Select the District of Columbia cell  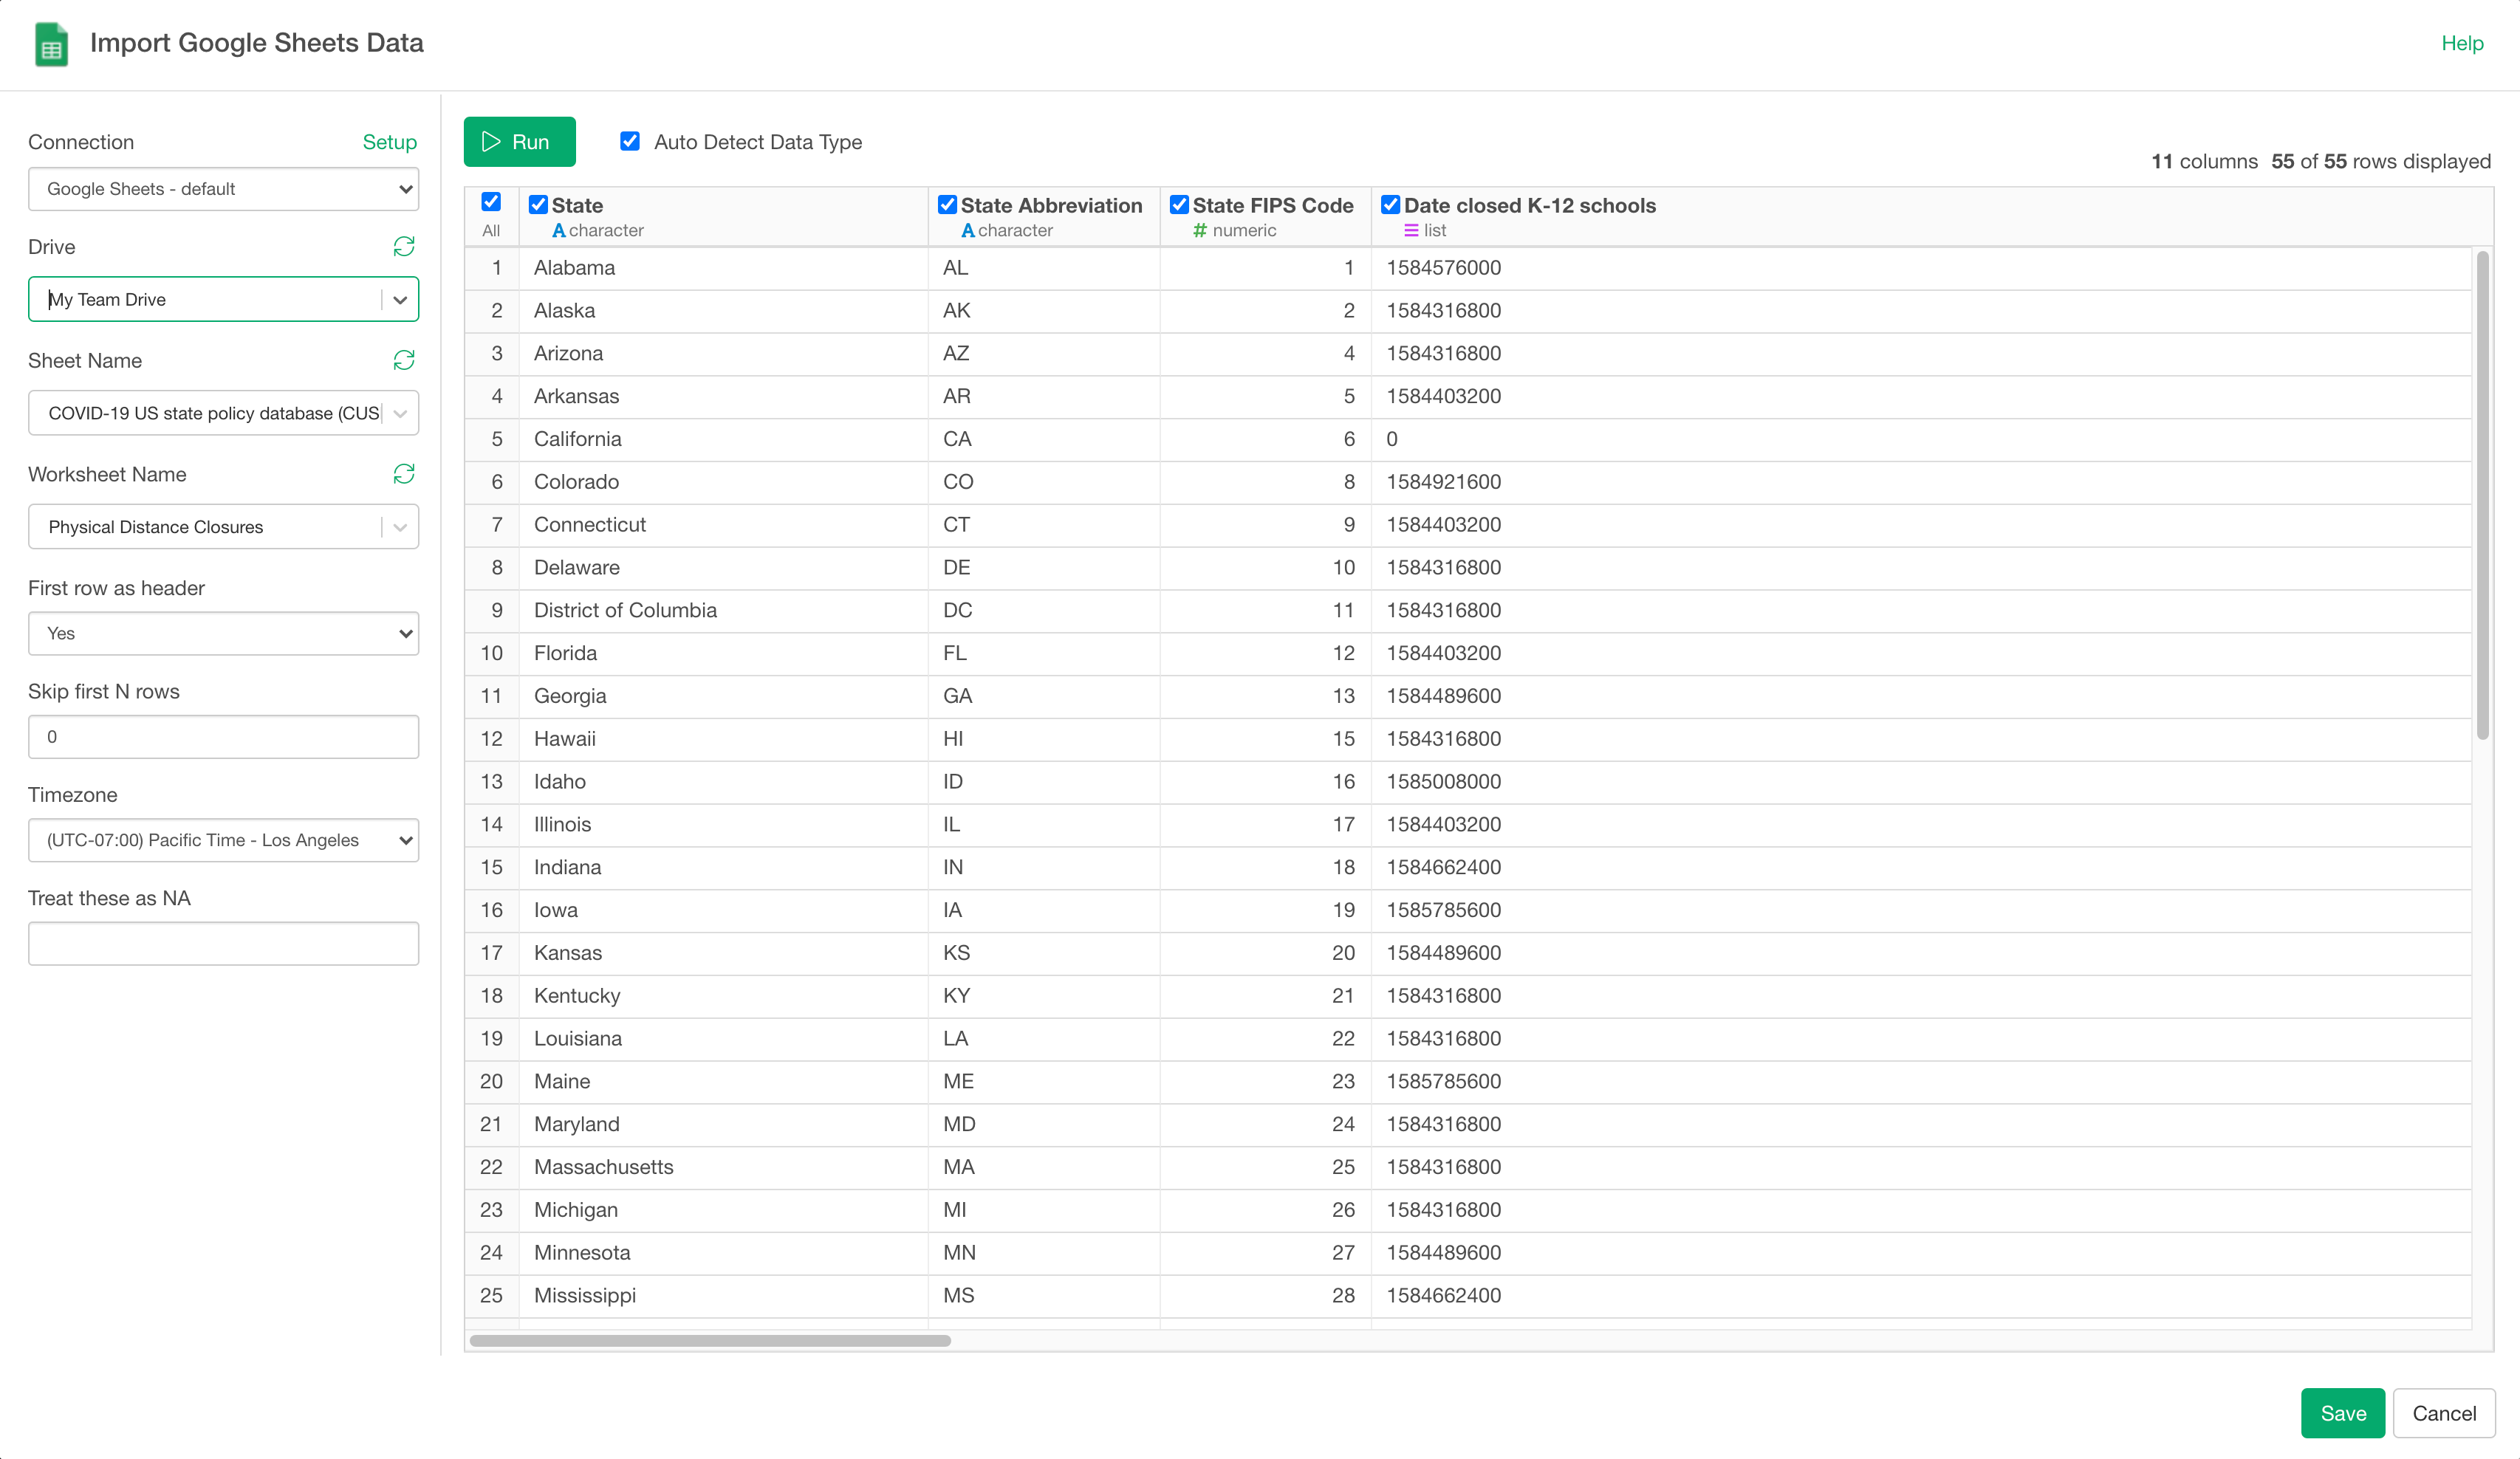[x=723, y=610]
